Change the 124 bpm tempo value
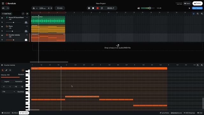The image size is (204, 115). coord(42,8)
